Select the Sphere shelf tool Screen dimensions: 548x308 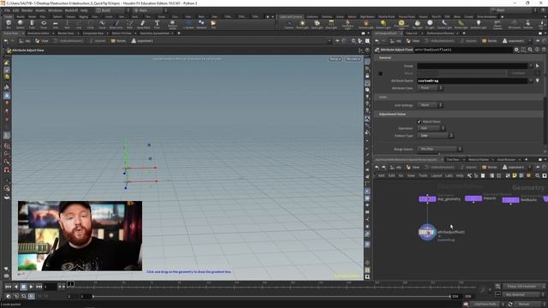click(x=21, y=24)
